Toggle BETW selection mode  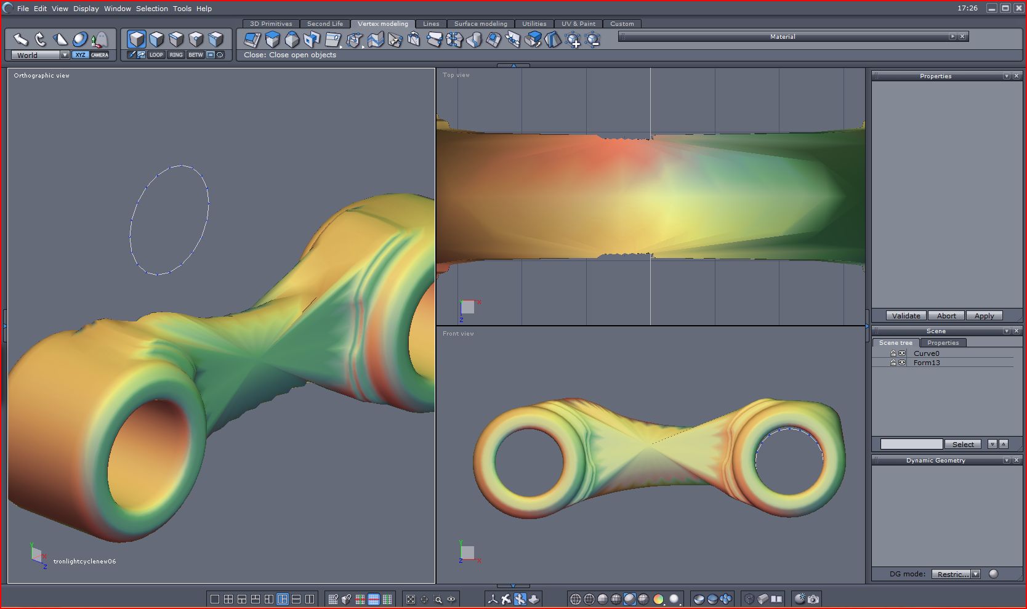pos(196,55)
